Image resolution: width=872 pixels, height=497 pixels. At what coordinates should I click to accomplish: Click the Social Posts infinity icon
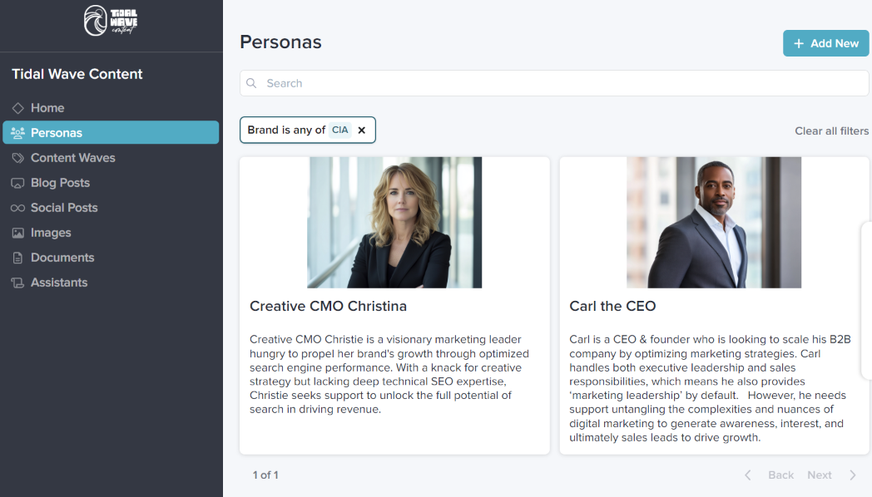tap(17, 208)
